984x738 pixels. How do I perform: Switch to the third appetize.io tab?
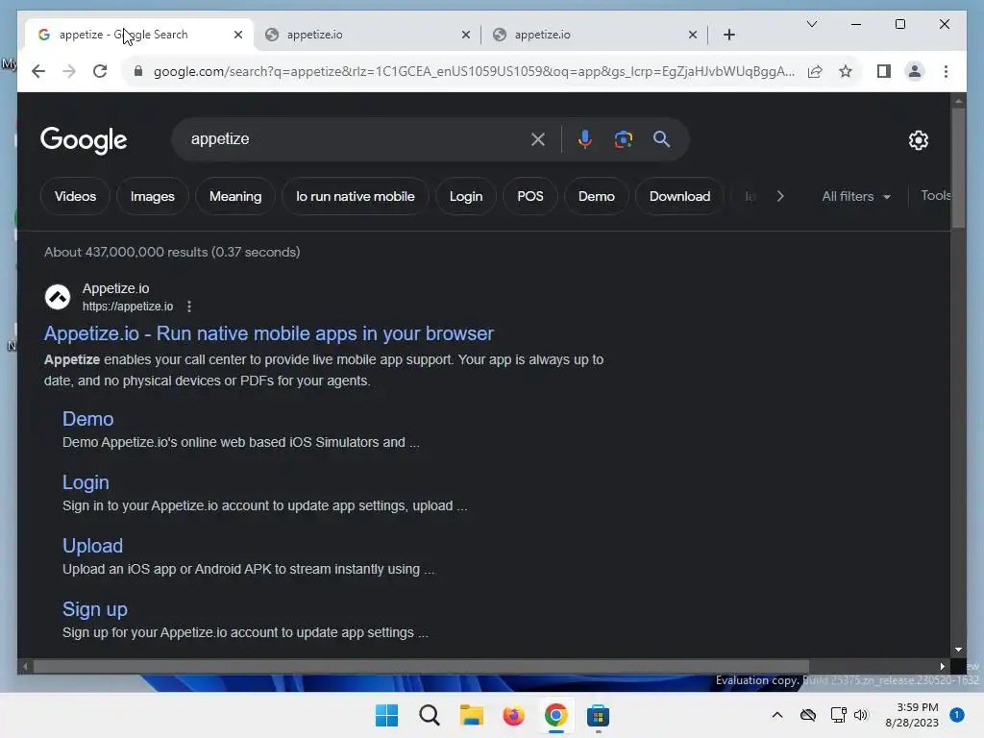coord(595,35)
